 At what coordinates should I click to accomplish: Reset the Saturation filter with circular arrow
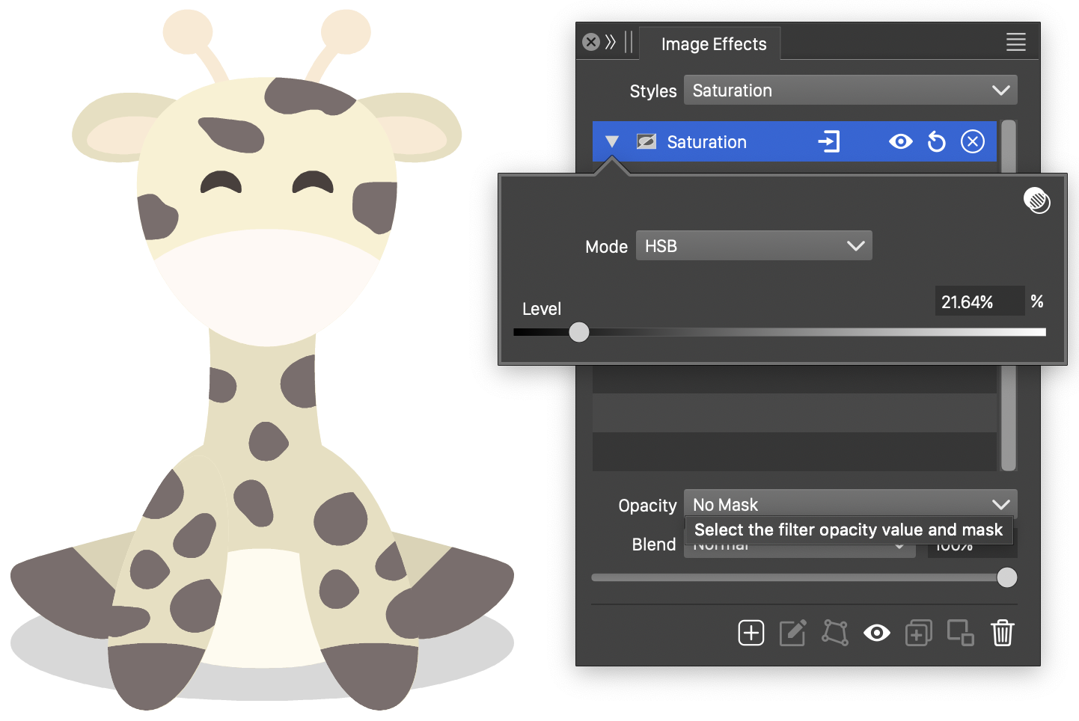click(x=936, y=141)
